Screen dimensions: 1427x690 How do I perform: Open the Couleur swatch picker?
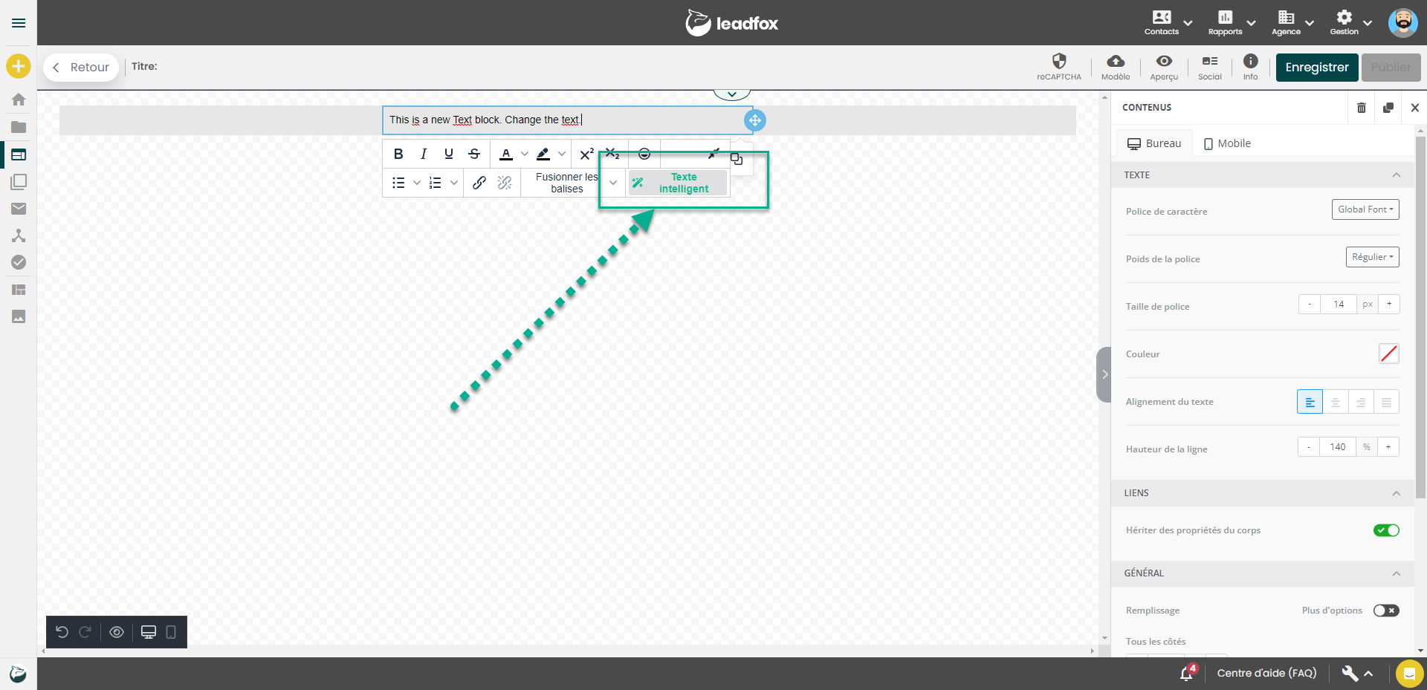1388,354
